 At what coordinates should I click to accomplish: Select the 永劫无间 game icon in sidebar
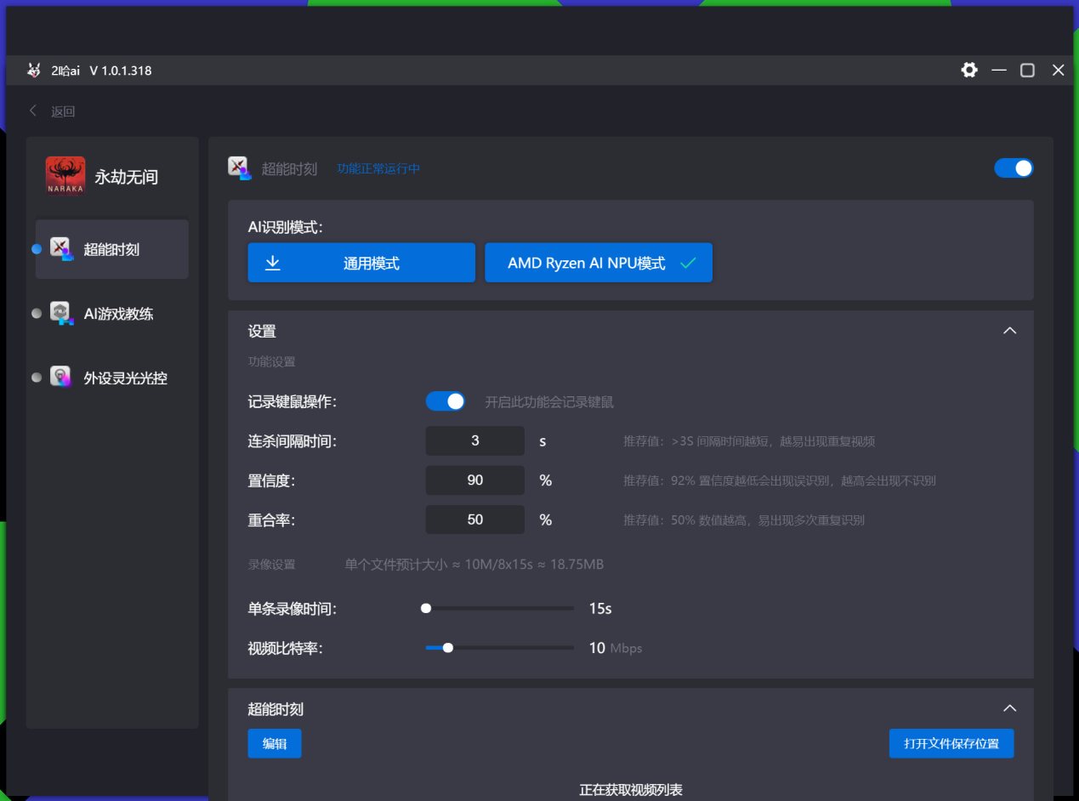tap(65, 175)
